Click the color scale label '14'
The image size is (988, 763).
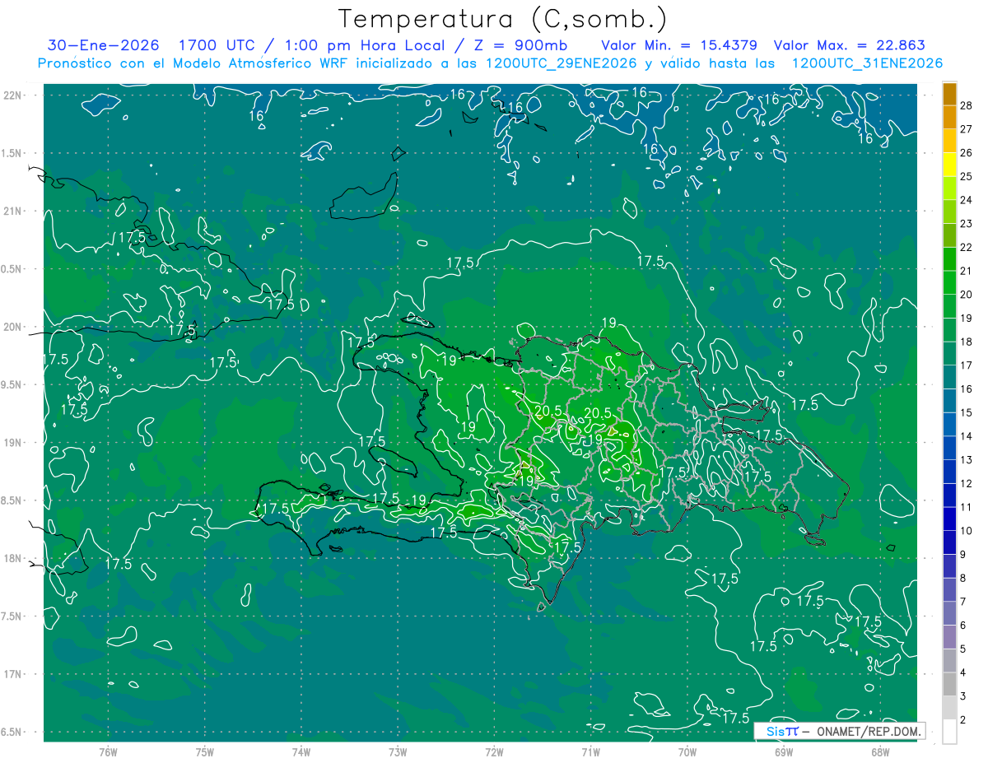pos(967,436)
